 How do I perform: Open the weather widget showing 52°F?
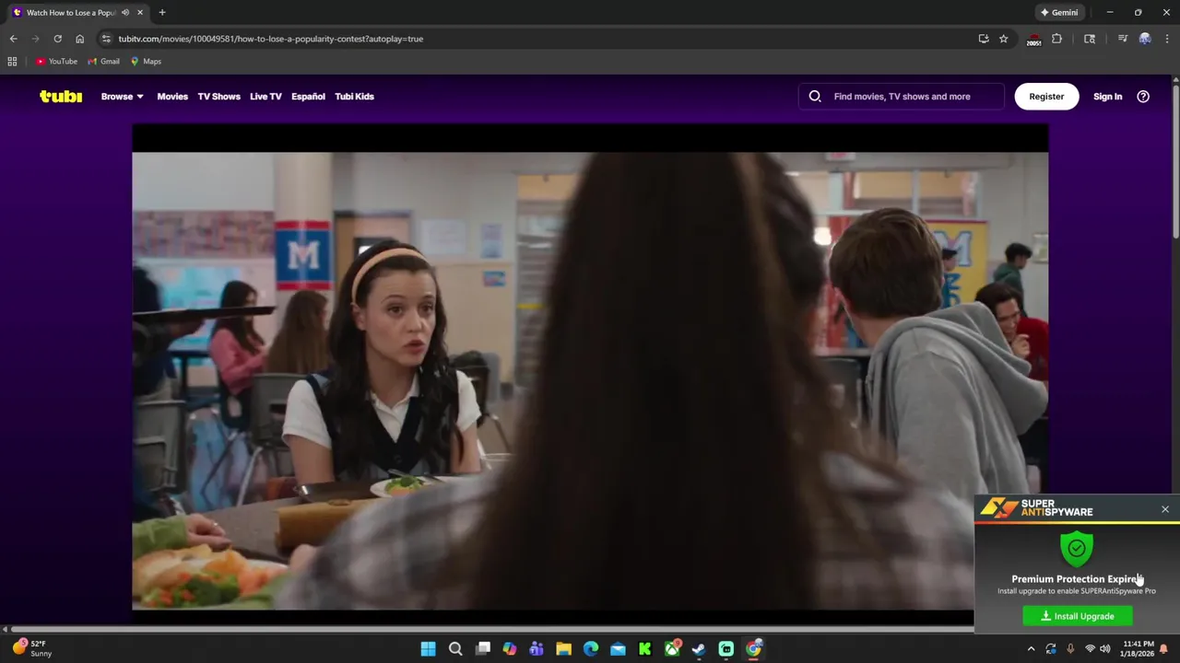click(x=31, y=648)
